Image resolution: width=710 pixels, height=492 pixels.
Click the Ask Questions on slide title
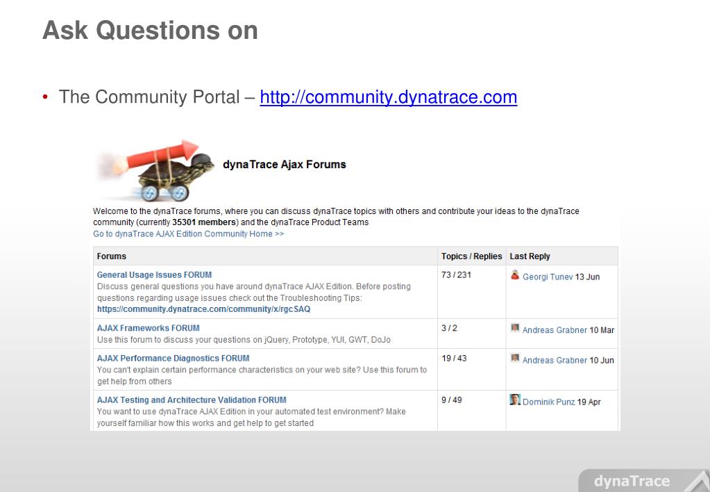[x=151, y=31]
